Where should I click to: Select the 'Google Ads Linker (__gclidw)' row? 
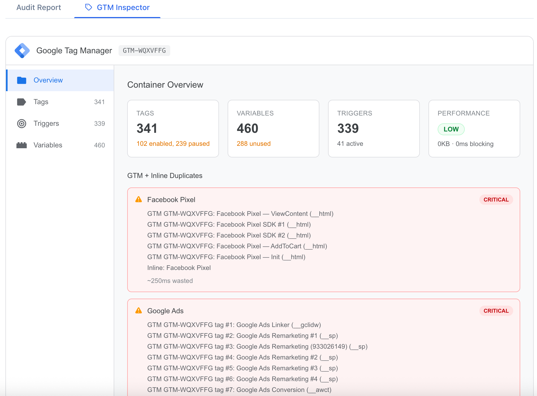(234, 325)
